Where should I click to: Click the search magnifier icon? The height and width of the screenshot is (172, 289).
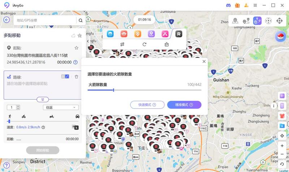[81, 20]
